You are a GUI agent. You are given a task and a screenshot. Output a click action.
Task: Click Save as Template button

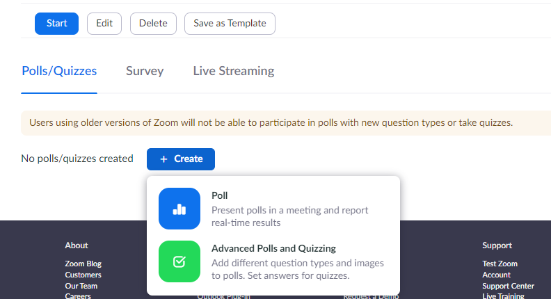[x=230, y=23]
